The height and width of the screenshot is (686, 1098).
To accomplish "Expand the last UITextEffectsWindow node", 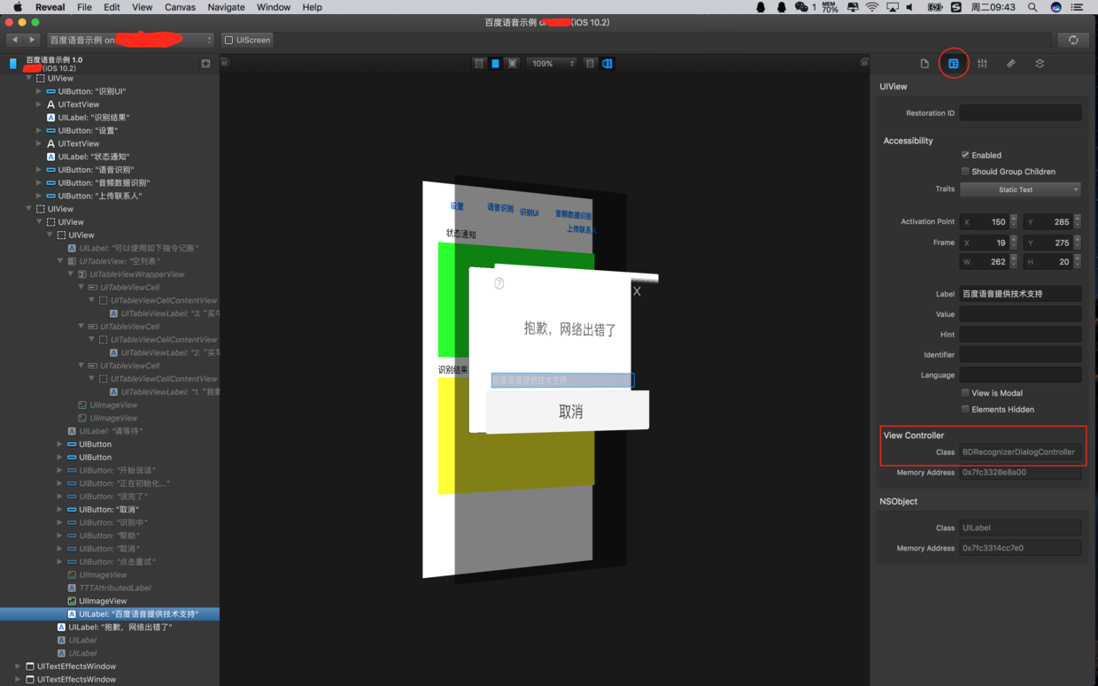I will point(18,679).
